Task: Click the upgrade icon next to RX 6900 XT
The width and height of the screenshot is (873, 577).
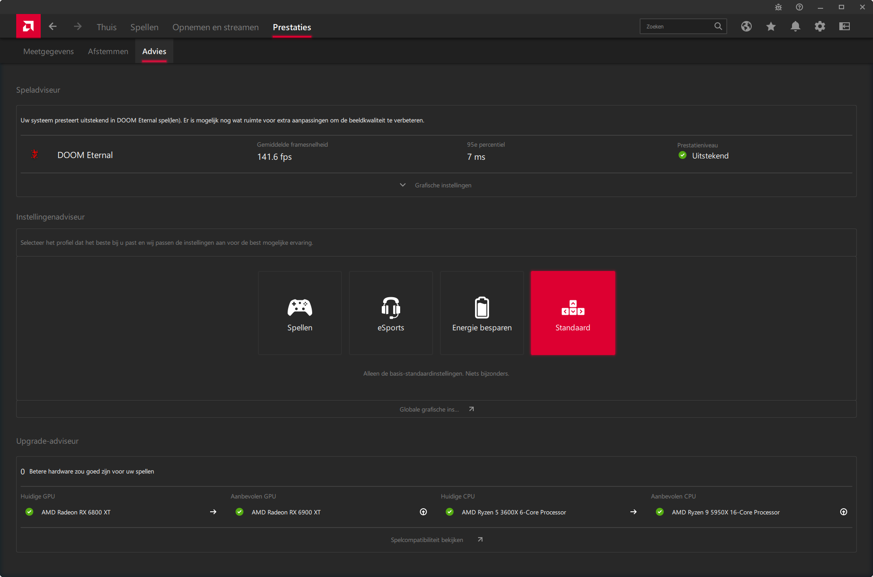Action: (x=423, y=512)
